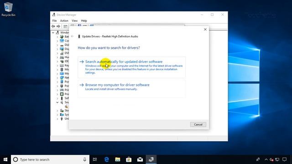The width and height of the screenshot is (292, 164).
Task: Open the Recycle Bin desktop icon
Action: [x=8, y=9]
